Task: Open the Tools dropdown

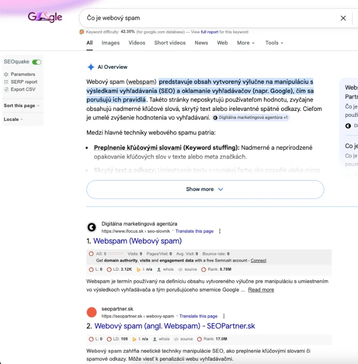Action: (x=274, y=43)
